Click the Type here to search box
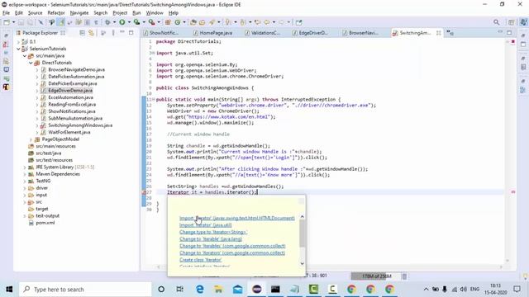This screenshot has height=297, width=529. coord(85,290)
